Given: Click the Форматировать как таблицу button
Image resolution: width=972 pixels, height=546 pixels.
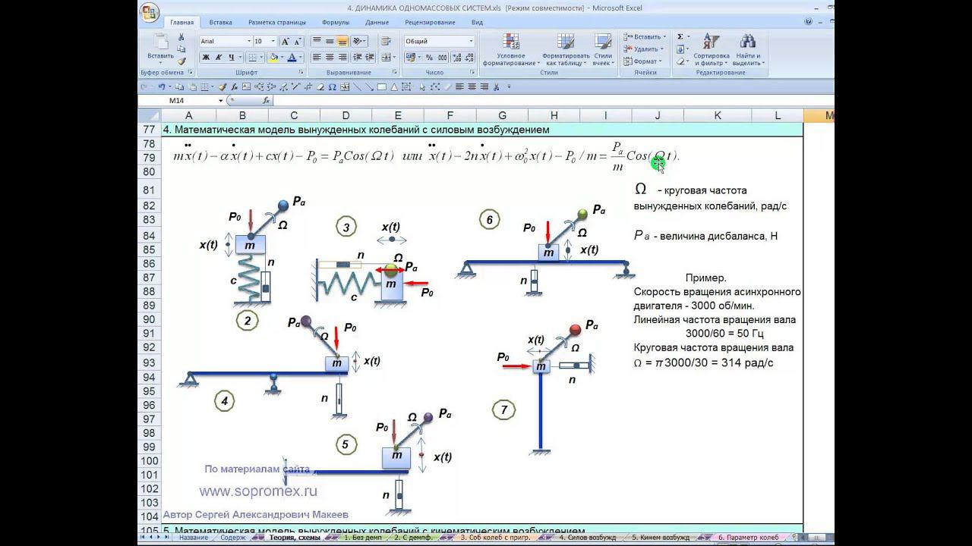Looking at the screenshot, I should point(566,49).
